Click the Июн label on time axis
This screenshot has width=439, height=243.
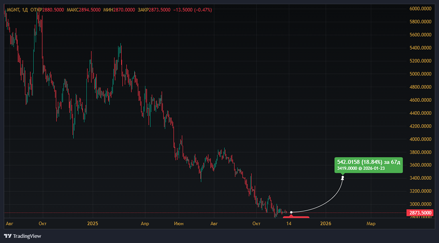point(179,224)
